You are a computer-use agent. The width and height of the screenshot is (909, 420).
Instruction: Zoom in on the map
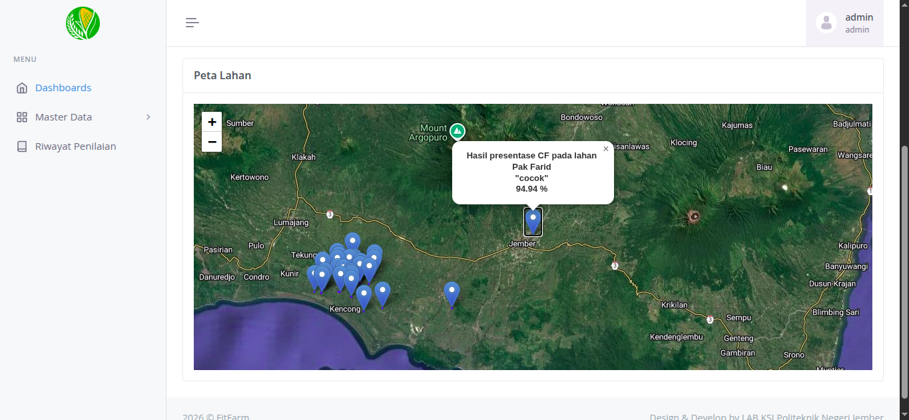pos(212,122)
